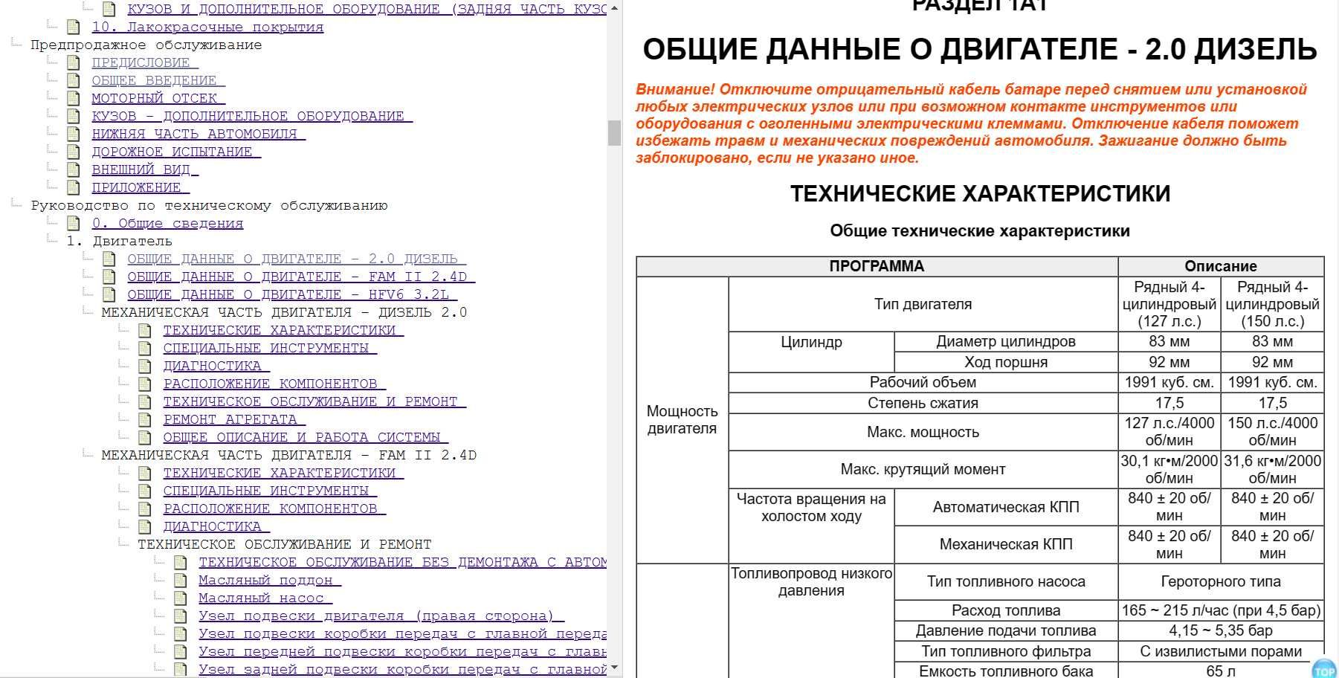Click document icon beside Масляный поддон
The height and width of the screenshot is (678, 1339).
[180, 580]
